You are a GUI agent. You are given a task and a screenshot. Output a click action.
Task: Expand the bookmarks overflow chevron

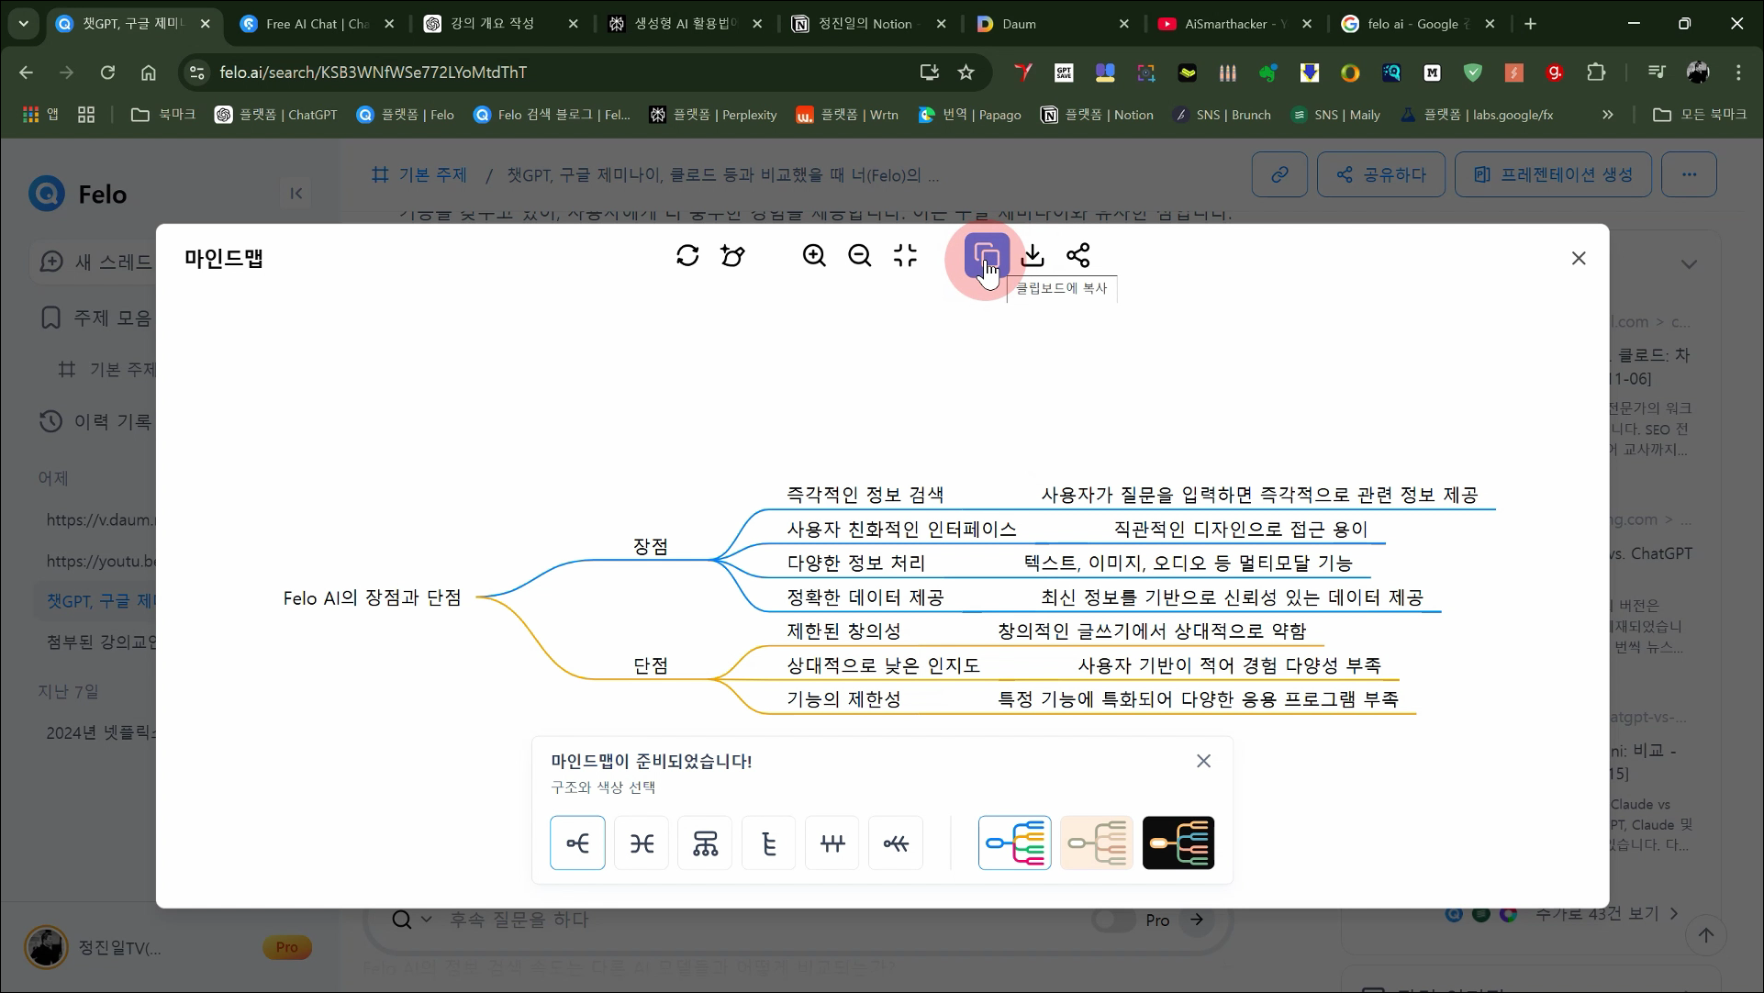point(1607,115)
